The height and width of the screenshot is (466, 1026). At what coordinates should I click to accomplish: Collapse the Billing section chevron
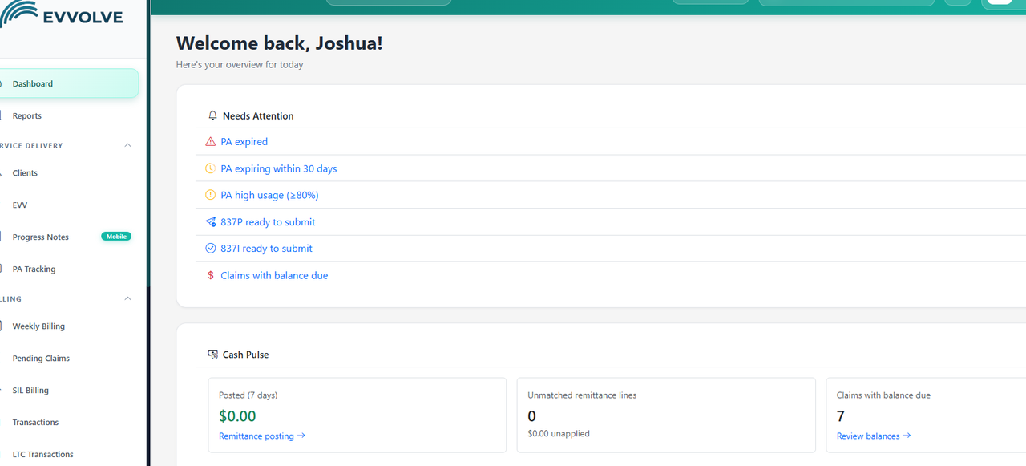(x=127, y=298)
